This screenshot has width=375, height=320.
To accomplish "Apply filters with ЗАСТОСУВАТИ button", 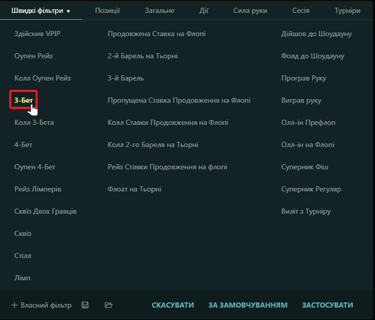I will point(328,305).
